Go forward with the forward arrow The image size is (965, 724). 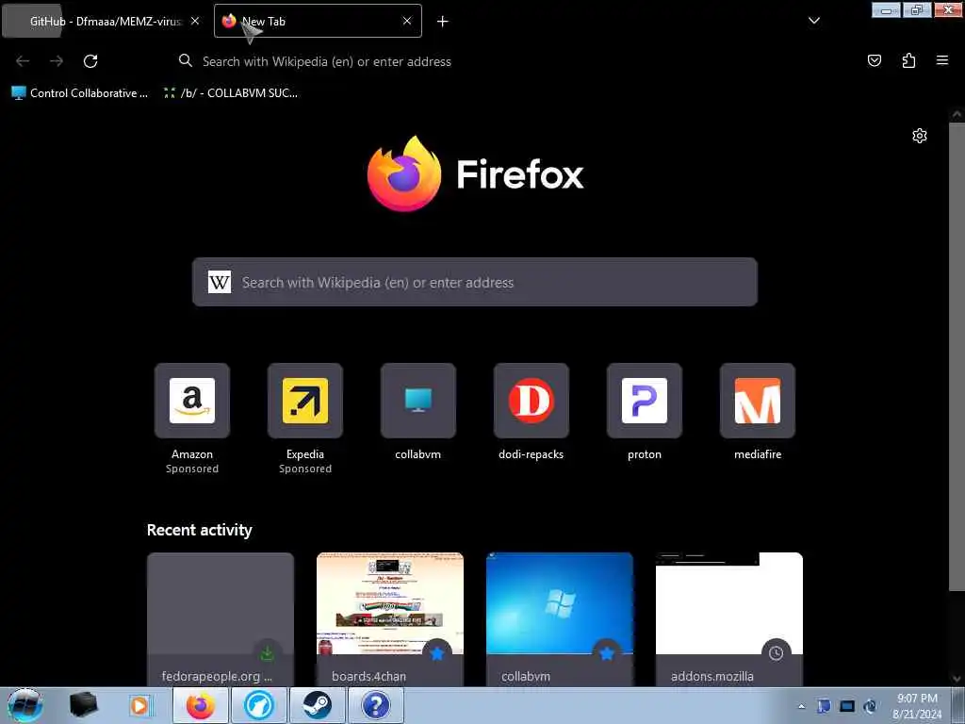coord(57,61)
